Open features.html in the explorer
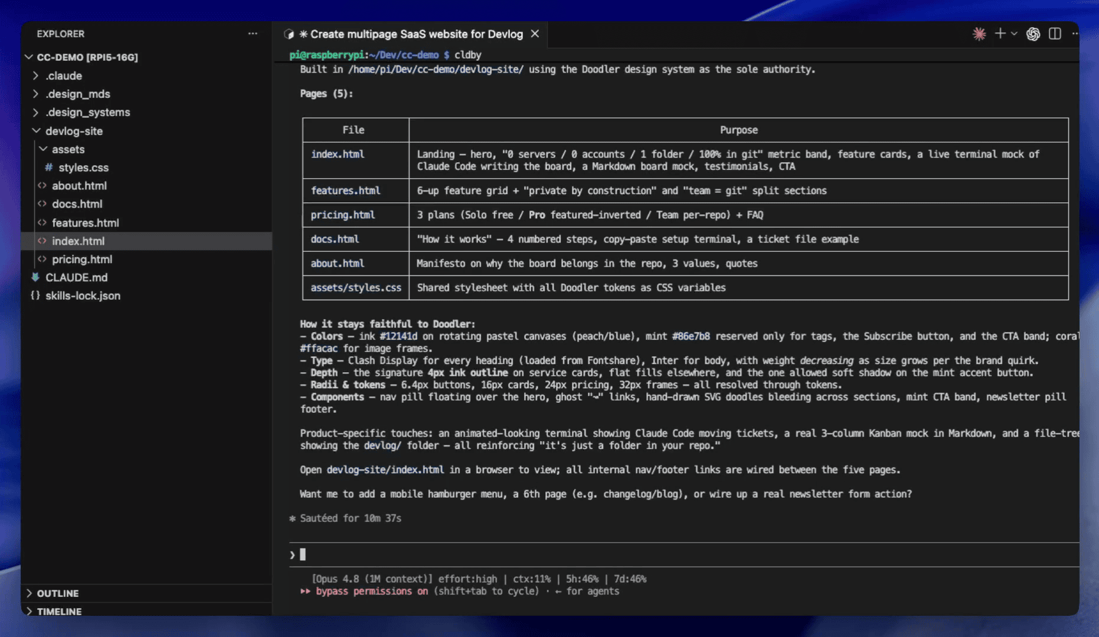Screen dimensions: 1099x637 pos(85,223)
